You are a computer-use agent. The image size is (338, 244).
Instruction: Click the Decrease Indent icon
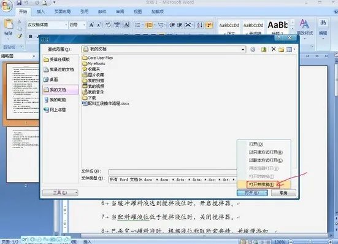[x=172, y=25]
